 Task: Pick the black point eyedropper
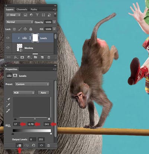click(8, 100)
